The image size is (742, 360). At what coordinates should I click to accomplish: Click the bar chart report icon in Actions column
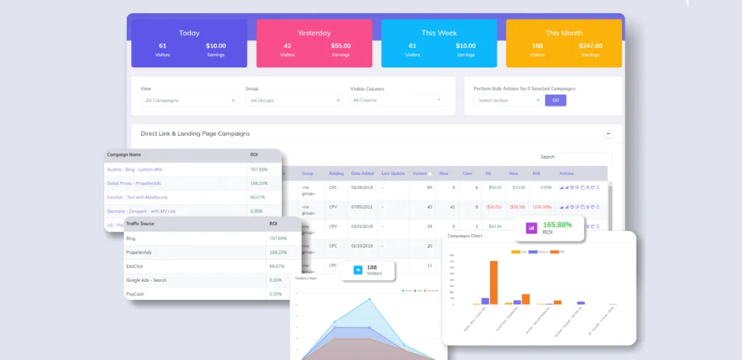[x=567, y=188]
